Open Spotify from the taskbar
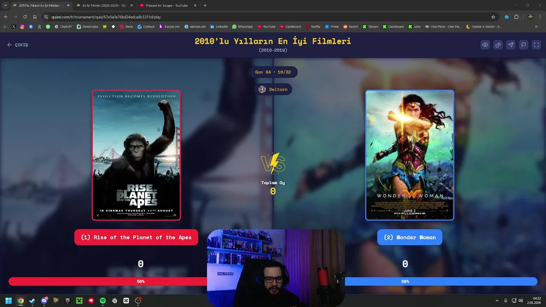The height and width of the screenshot is (307, 546). tap(103, 301)
